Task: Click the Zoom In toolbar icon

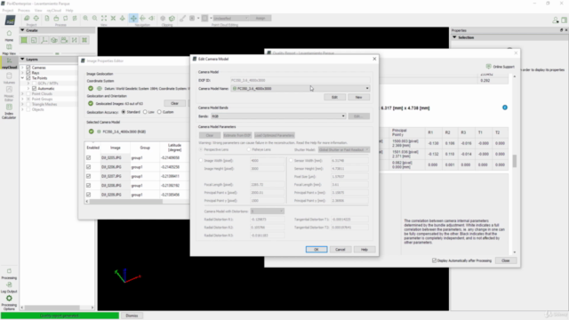Action: [x=85, y=18]
